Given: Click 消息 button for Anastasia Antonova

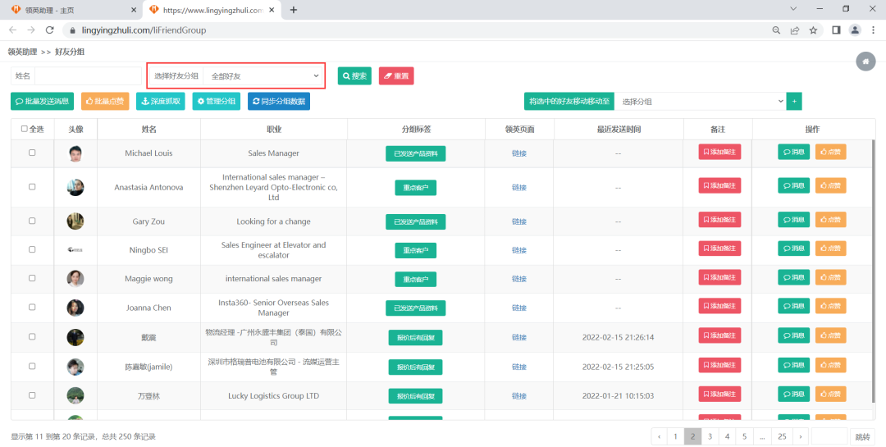Looking at the screenshot, I should (793, 185).
